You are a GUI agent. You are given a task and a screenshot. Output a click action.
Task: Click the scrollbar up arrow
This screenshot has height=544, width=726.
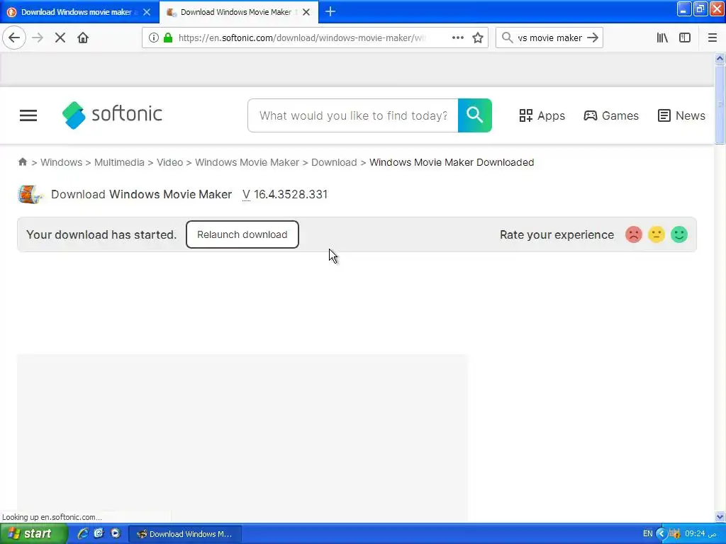pyautogui.click(x=720, y=58)
